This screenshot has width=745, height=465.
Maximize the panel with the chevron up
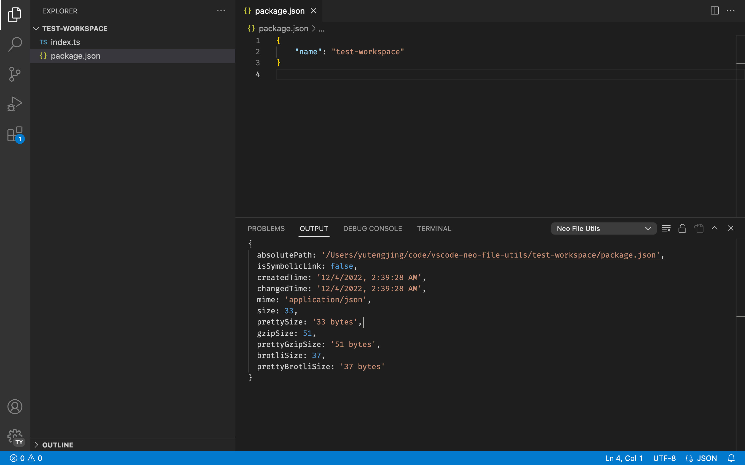point(714,228)
